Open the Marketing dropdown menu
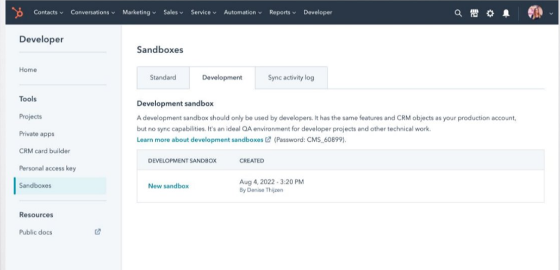560x270 pixels. coord(139,12)
